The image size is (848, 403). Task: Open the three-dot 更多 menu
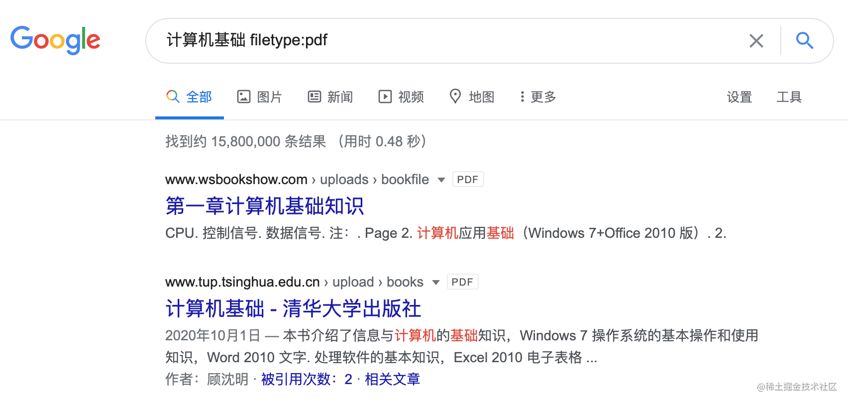coord(537,97)
